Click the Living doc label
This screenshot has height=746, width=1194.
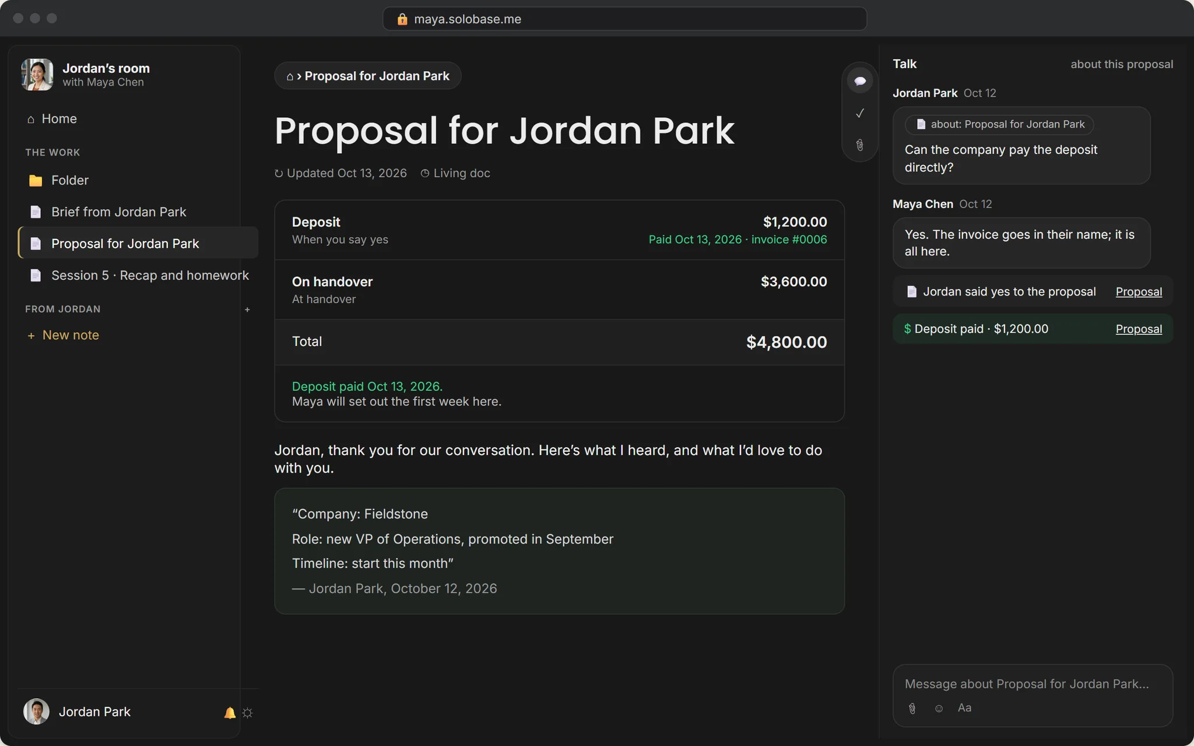(x=455, y=174)
